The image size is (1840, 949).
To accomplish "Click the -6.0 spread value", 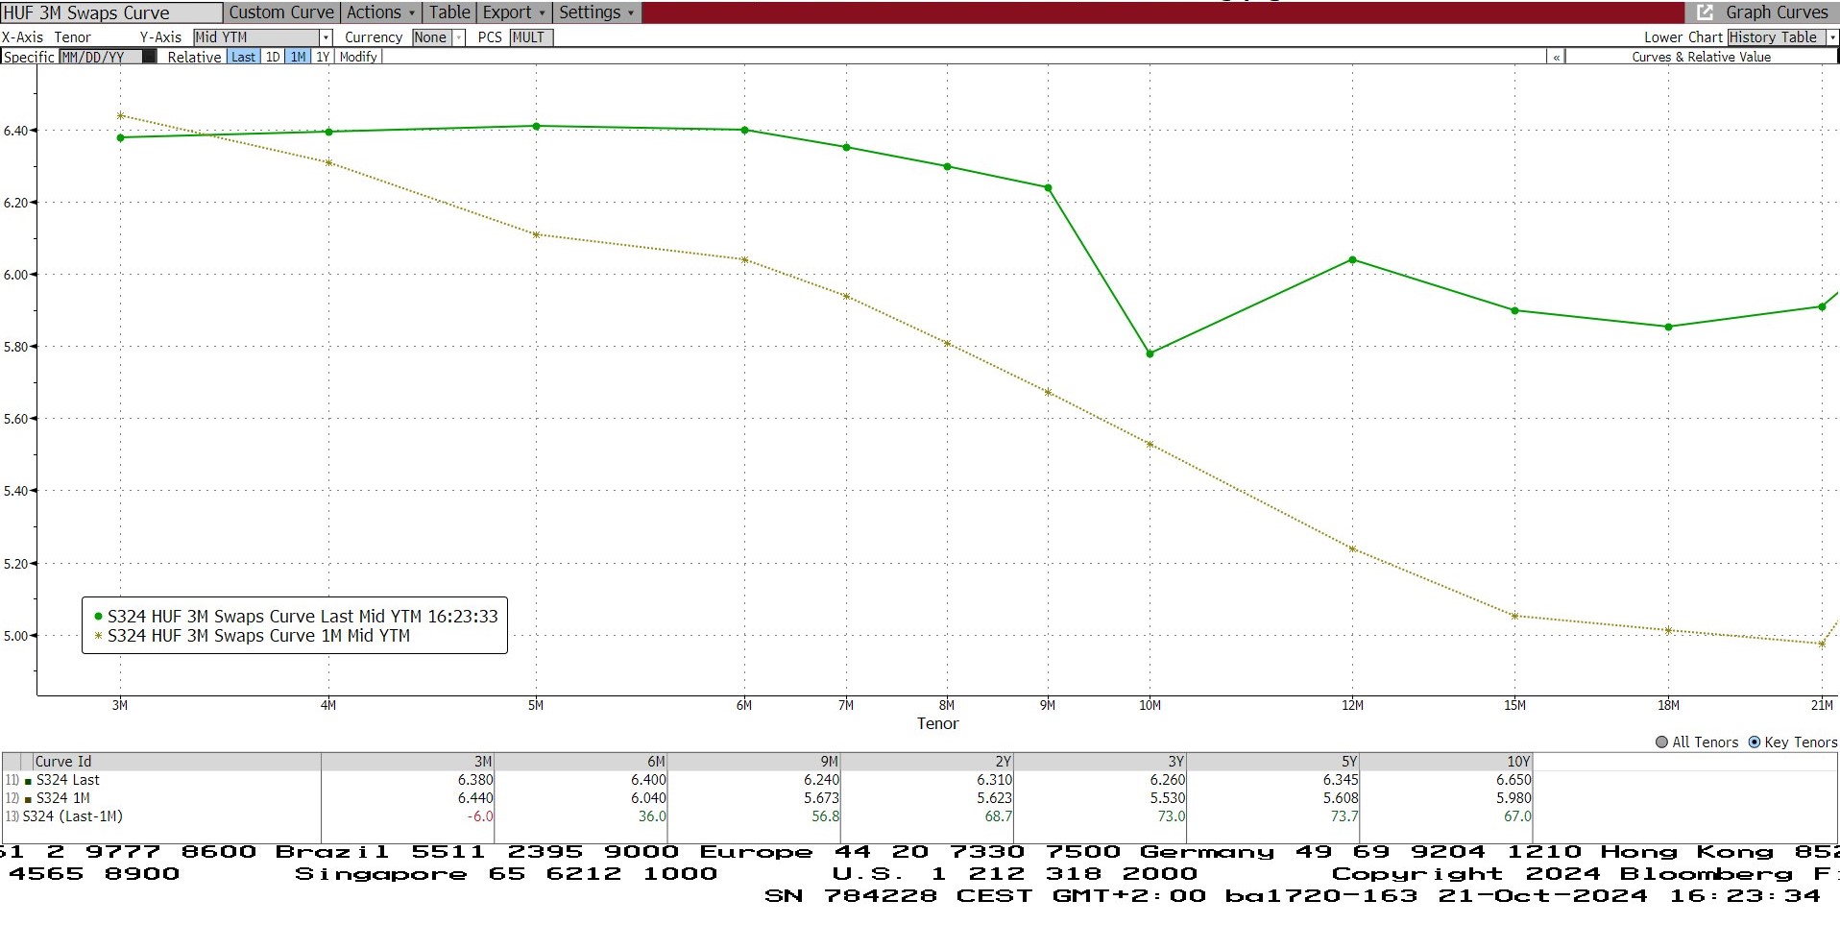I will pos(480,816).
